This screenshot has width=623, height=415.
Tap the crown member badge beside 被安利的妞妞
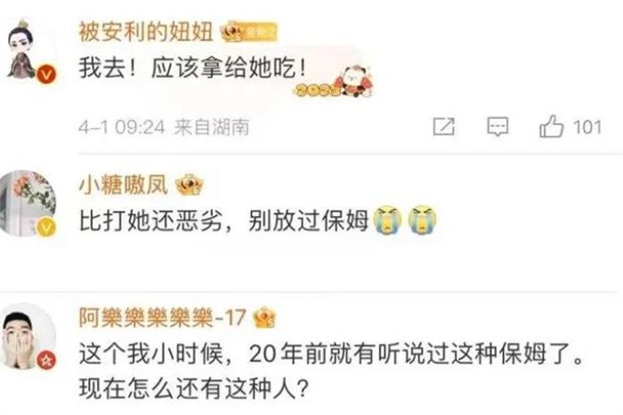(x=249, y=32)
